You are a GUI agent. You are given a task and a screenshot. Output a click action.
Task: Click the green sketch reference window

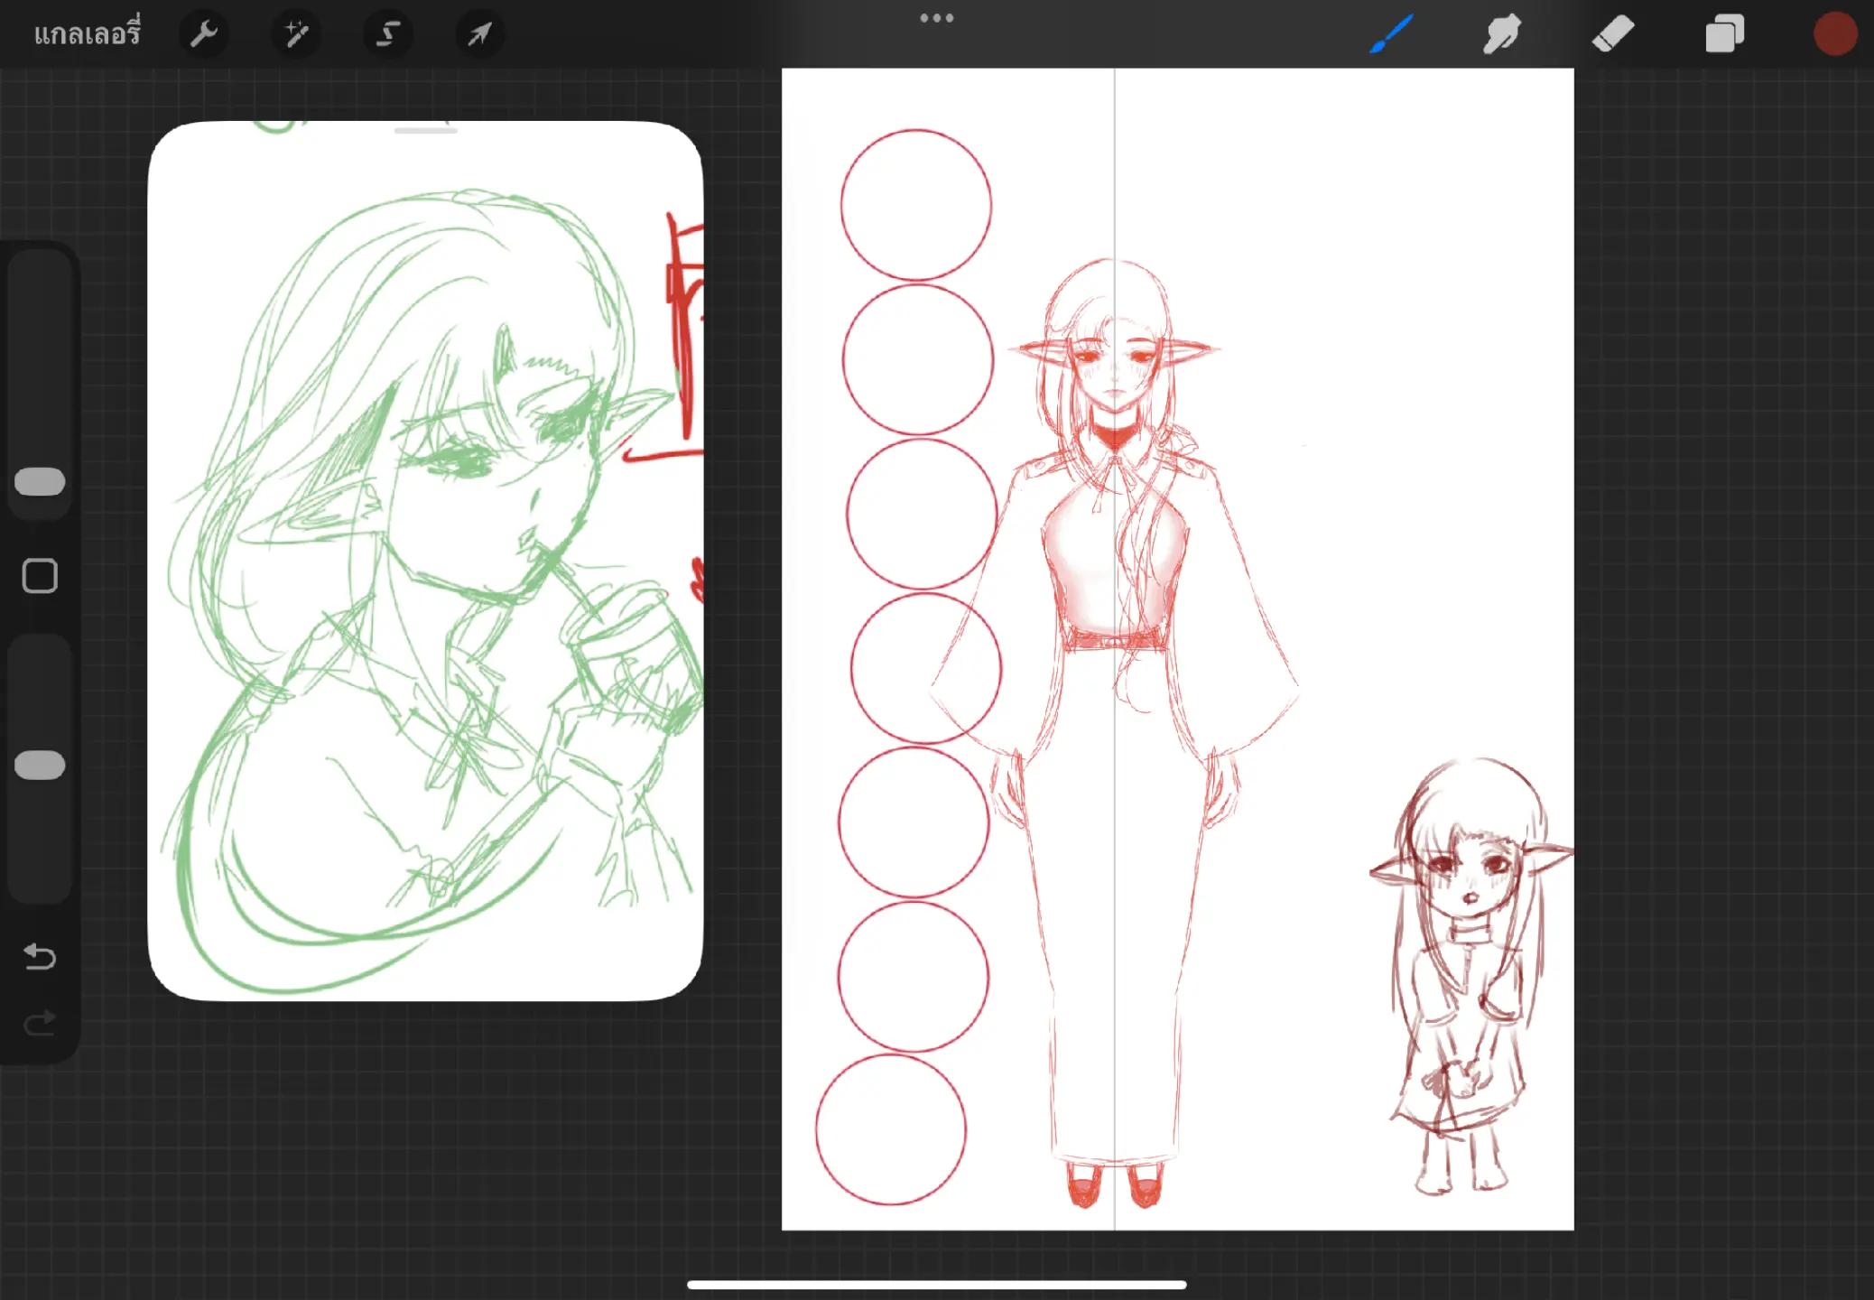tap(425, 561)
